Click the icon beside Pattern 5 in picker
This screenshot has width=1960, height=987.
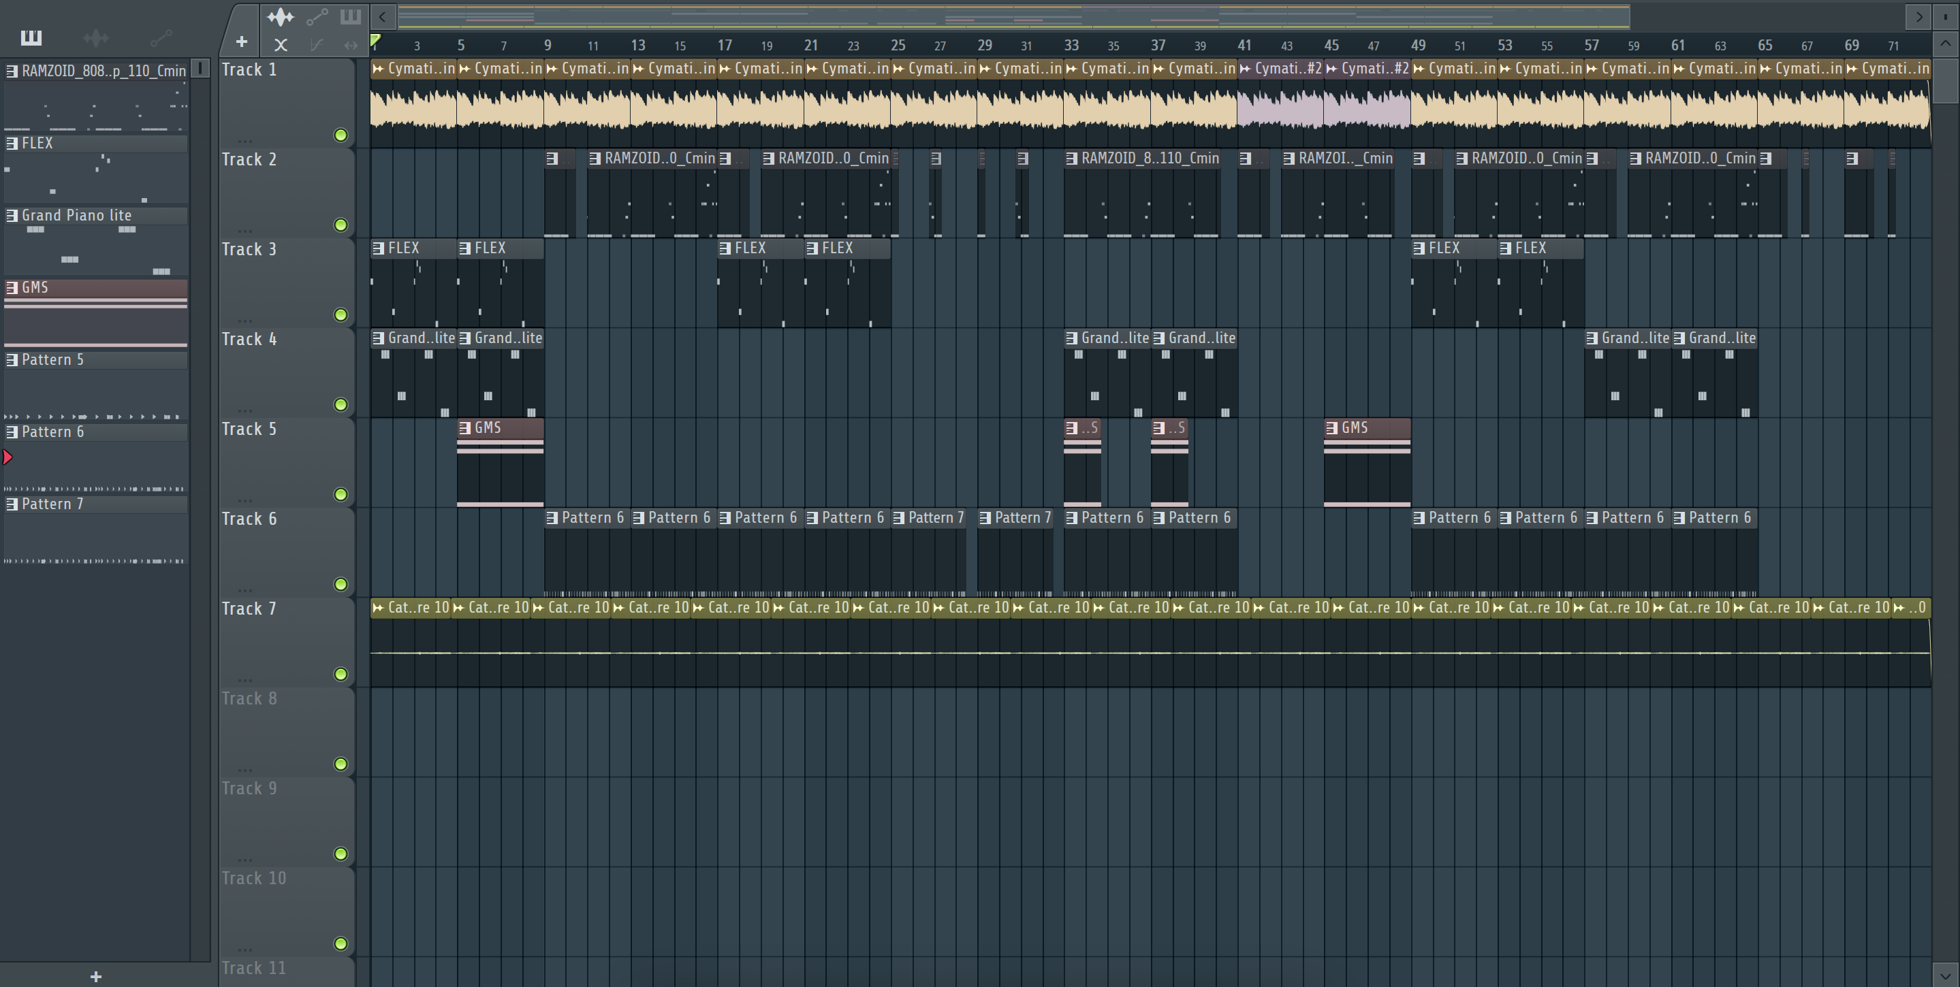point(12,359)
